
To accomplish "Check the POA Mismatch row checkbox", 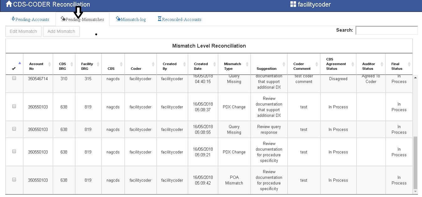I will click(14, 179).
